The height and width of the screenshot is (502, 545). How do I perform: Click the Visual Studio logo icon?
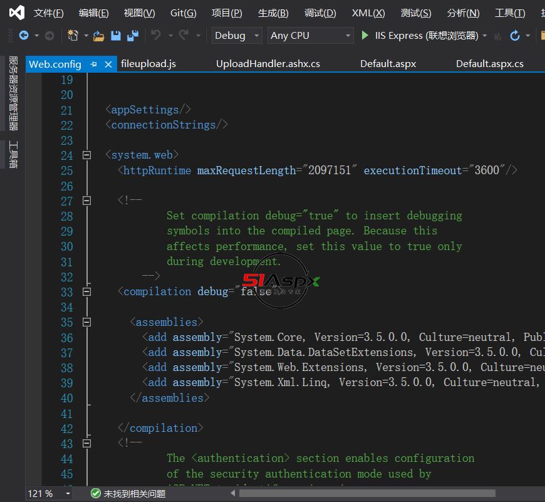click(17, 13)
